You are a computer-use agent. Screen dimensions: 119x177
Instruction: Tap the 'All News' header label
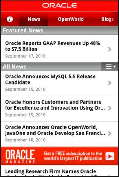14,66
